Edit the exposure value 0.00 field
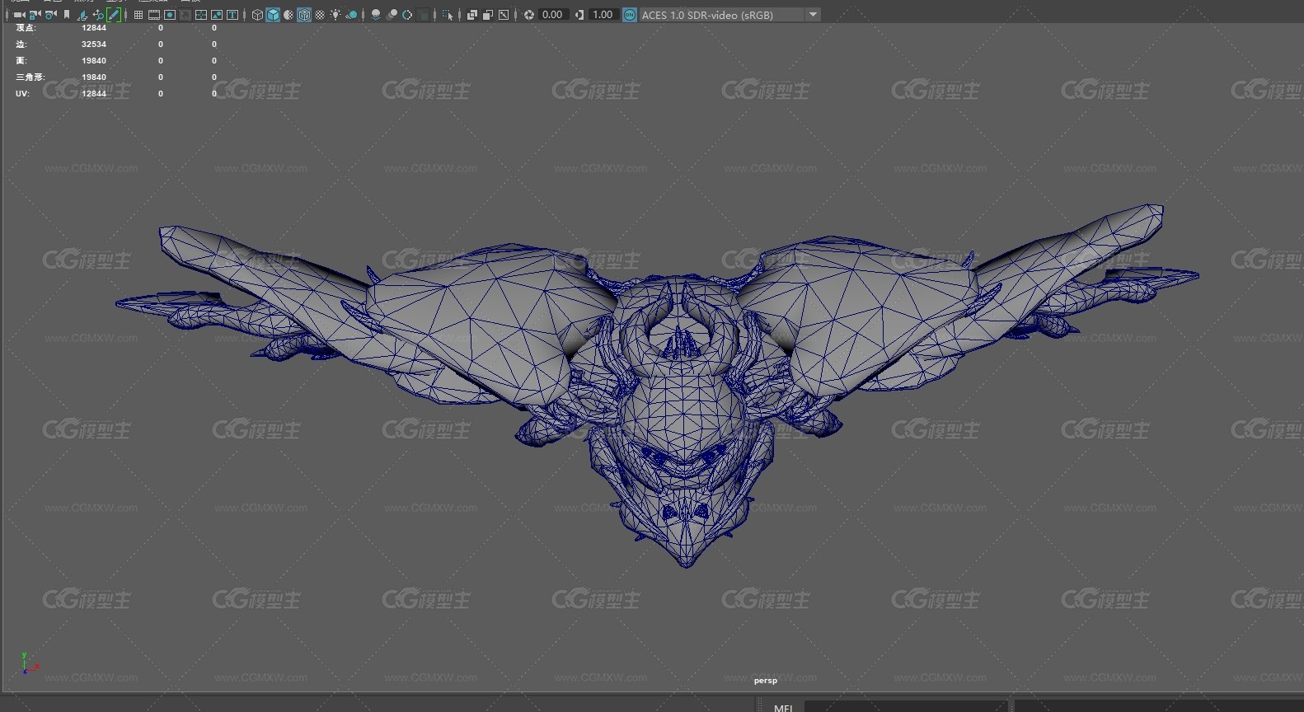Image resolution: width=1304 pixels, height=712 pixels. [553, 15]
